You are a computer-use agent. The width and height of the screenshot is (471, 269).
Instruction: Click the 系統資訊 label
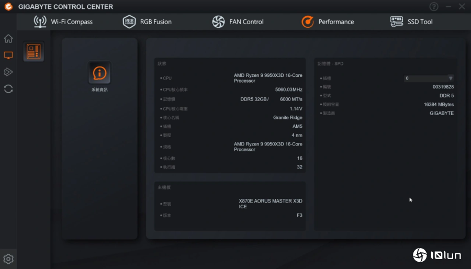click(x=99, y=90)
